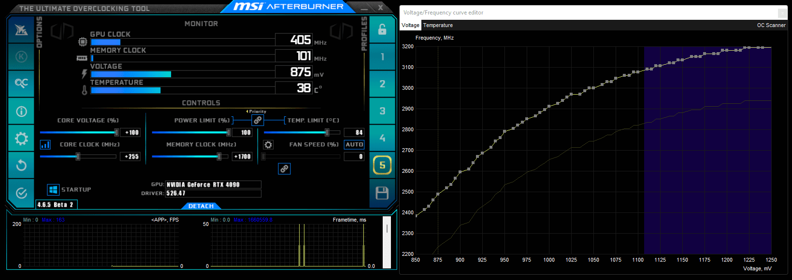792x280 pixels.
Task: Click the fan speed settings gear icon
Action: click(x=268, y=144)
